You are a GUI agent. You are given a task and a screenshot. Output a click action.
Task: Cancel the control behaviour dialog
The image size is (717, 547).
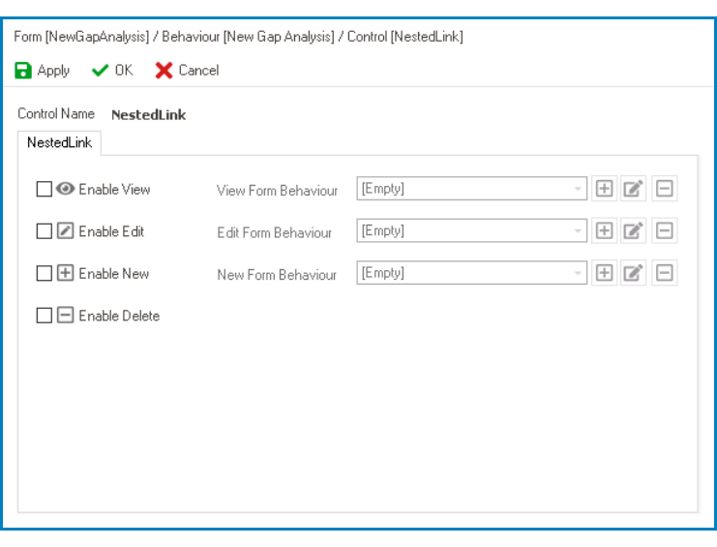(187, 71)
